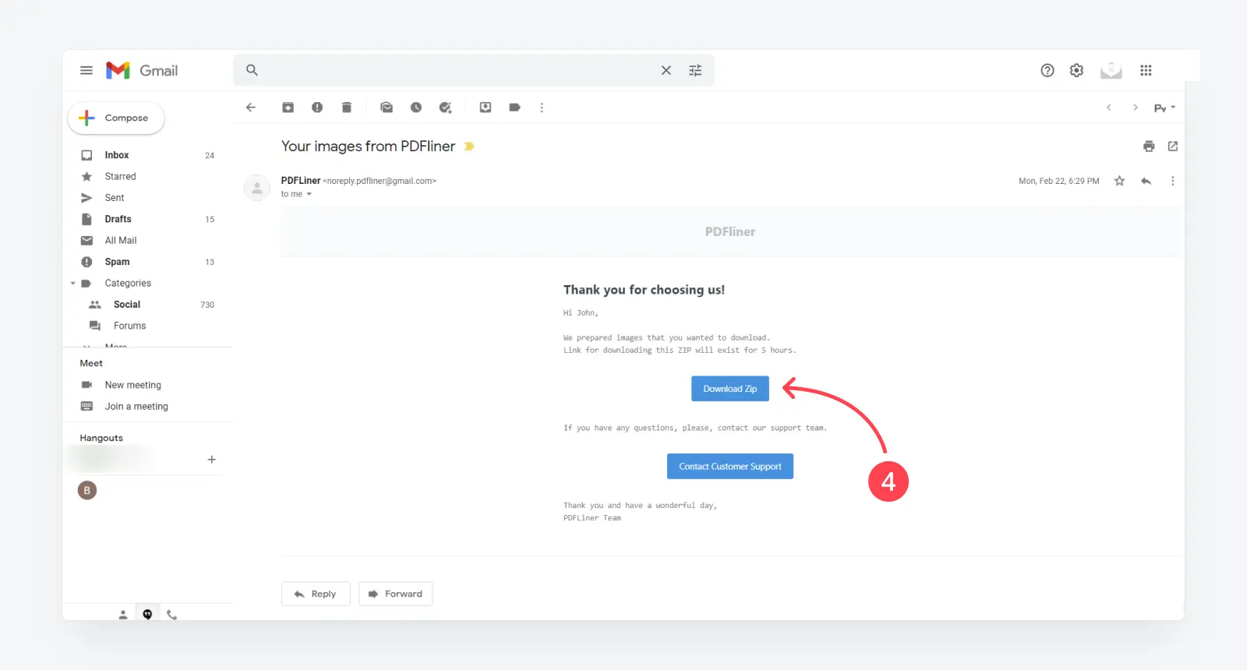Archive this email
1247x670 pixels.
click(288, 108)
